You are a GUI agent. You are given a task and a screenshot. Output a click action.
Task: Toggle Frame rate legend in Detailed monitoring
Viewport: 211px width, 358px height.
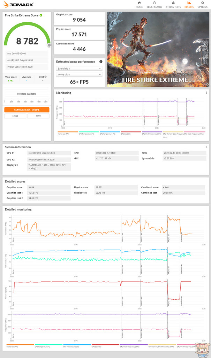coord(20,346)
